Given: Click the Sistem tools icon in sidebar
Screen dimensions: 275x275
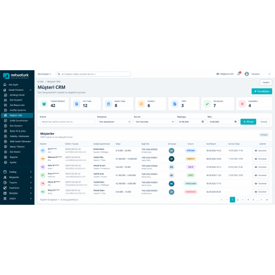Looking at the screenshot, I should [x=5, y=198].
